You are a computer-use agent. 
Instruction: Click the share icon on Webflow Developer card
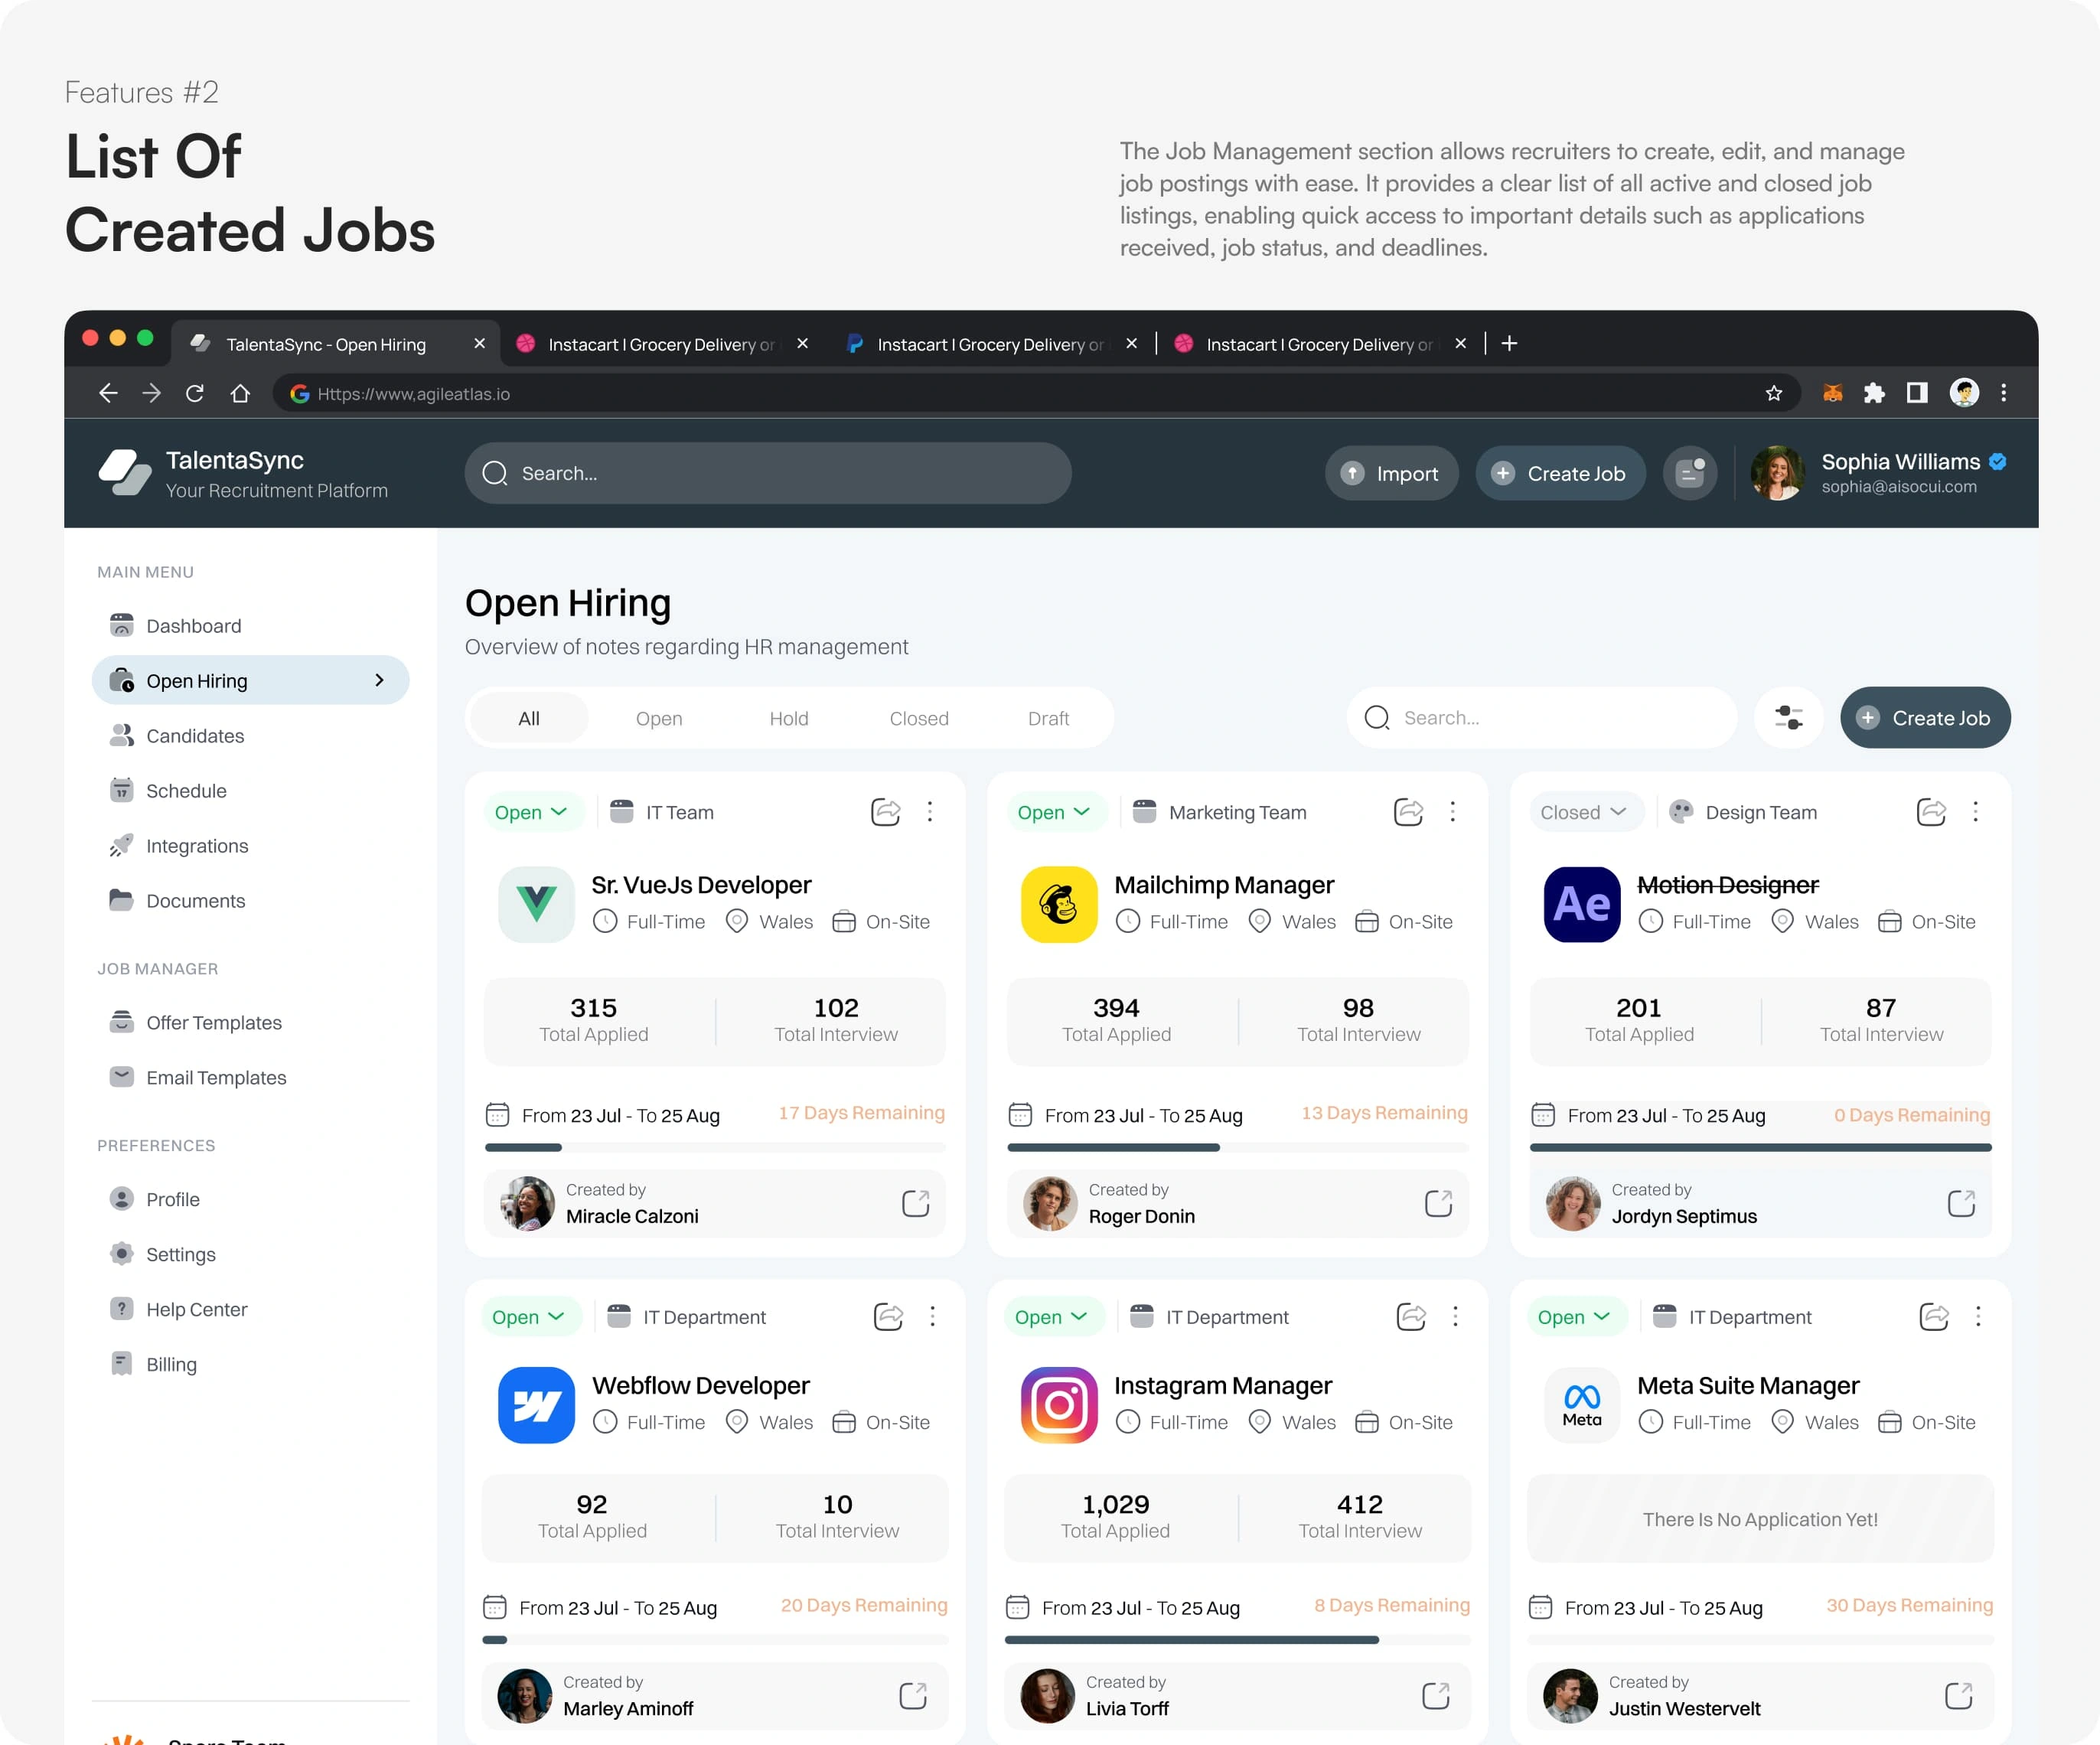pyautogui.click(x=889, y=1317)
